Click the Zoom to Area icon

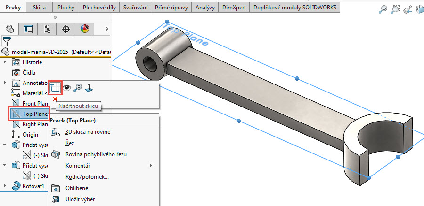point(396,8)
